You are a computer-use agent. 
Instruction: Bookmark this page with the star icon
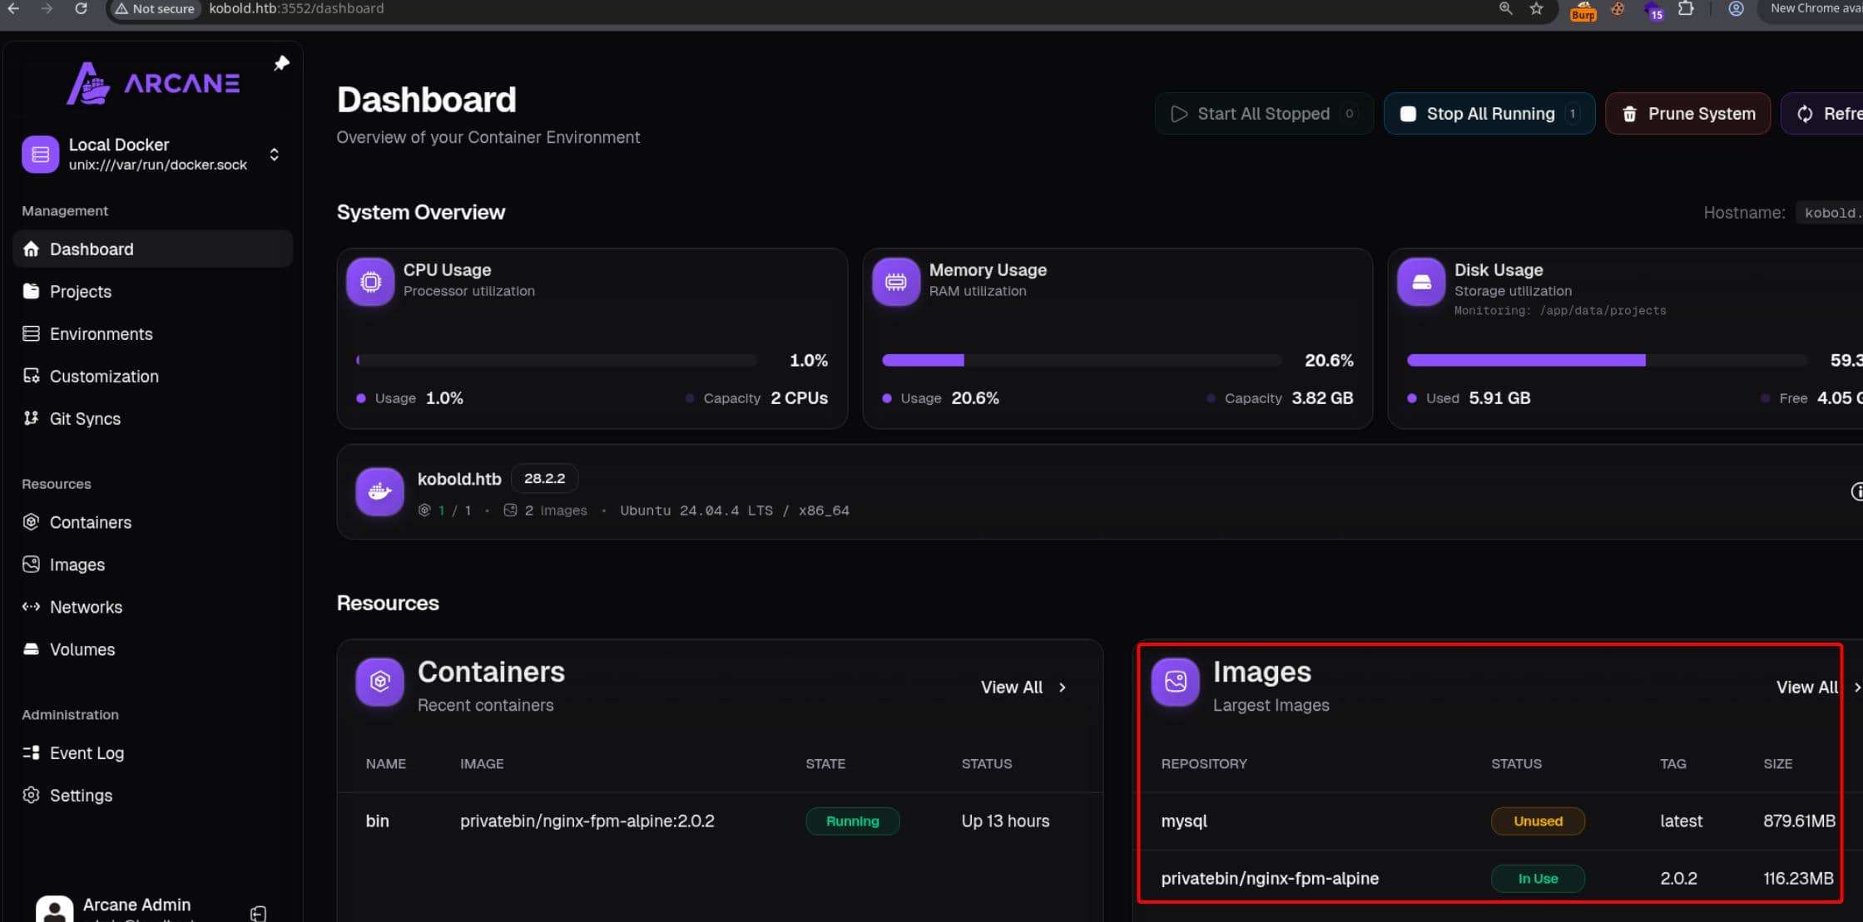coord(1536,8)
